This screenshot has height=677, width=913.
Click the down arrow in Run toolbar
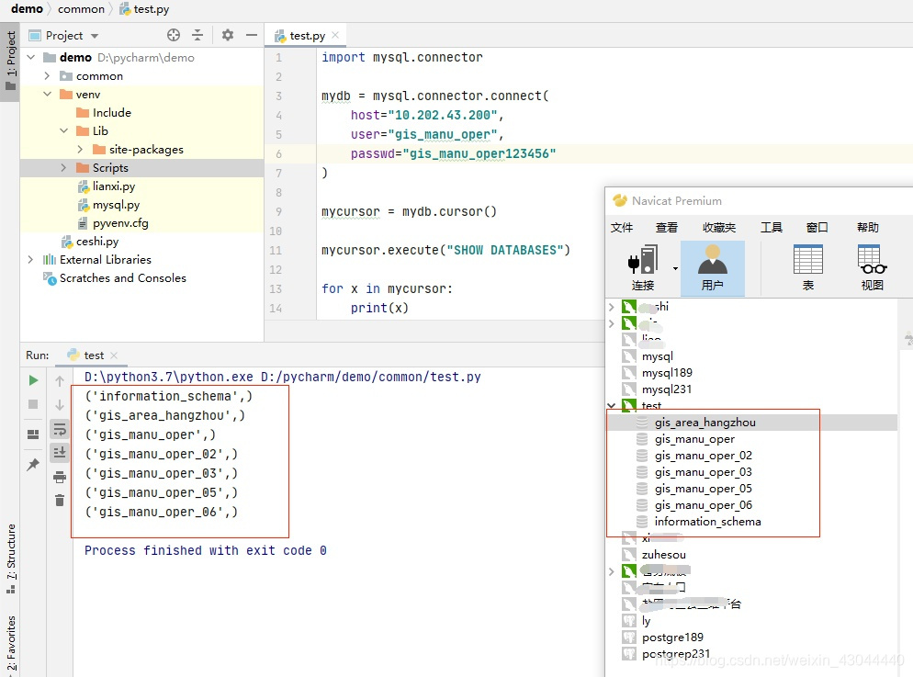tap(60, 404)
